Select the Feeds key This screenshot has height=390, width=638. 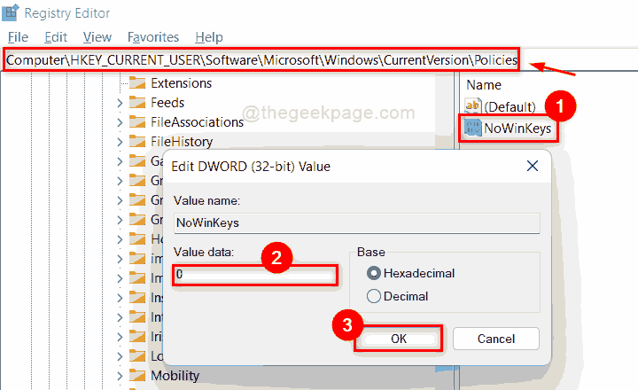[x=167, y=103]
